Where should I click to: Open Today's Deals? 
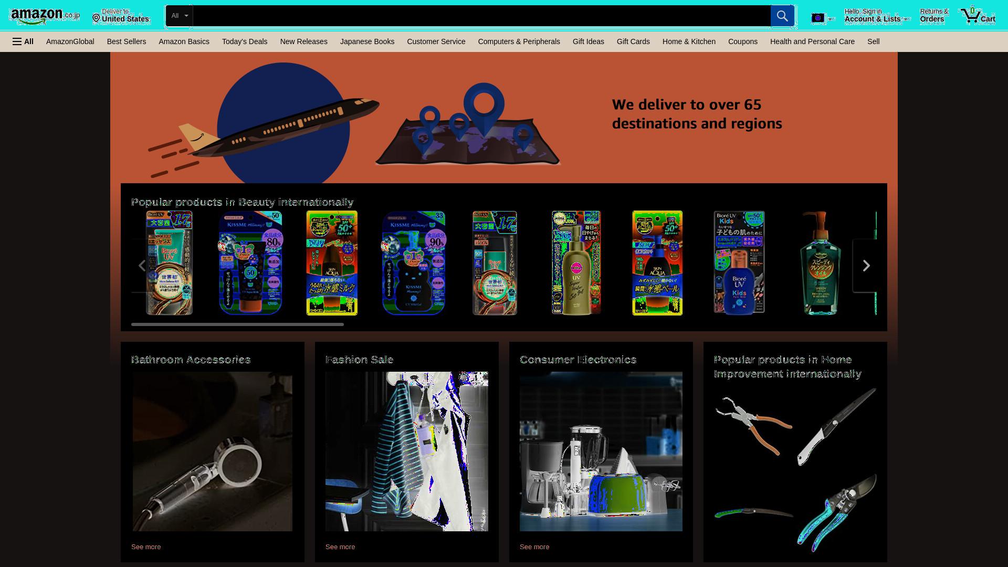(245, 41)
